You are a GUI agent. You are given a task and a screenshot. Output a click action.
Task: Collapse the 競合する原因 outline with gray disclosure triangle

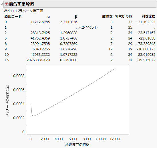click(x=2, y=4)
